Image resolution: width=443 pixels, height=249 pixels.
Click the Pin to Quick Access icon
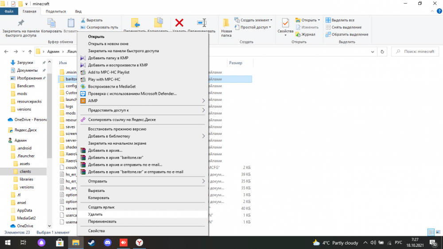point(21,23)
